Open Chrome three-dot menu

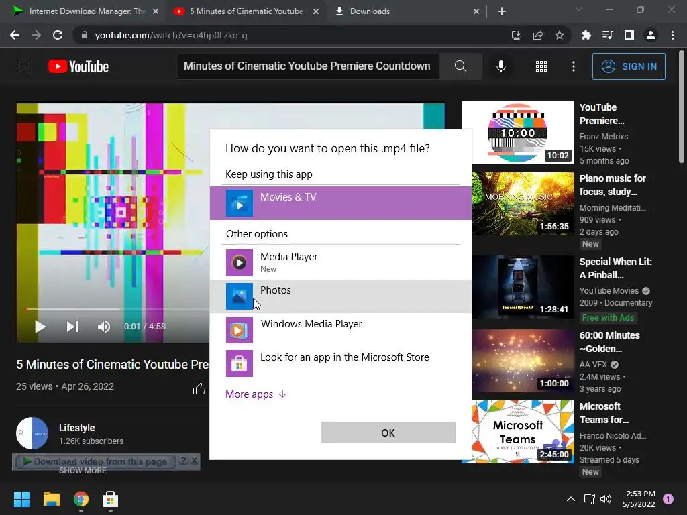pos(672,35)
